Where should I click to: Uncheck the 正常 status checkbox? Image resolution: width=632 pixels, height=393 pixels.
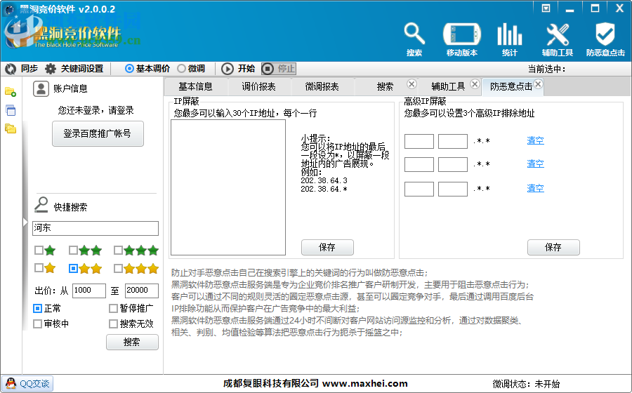[x=37, y=309]
